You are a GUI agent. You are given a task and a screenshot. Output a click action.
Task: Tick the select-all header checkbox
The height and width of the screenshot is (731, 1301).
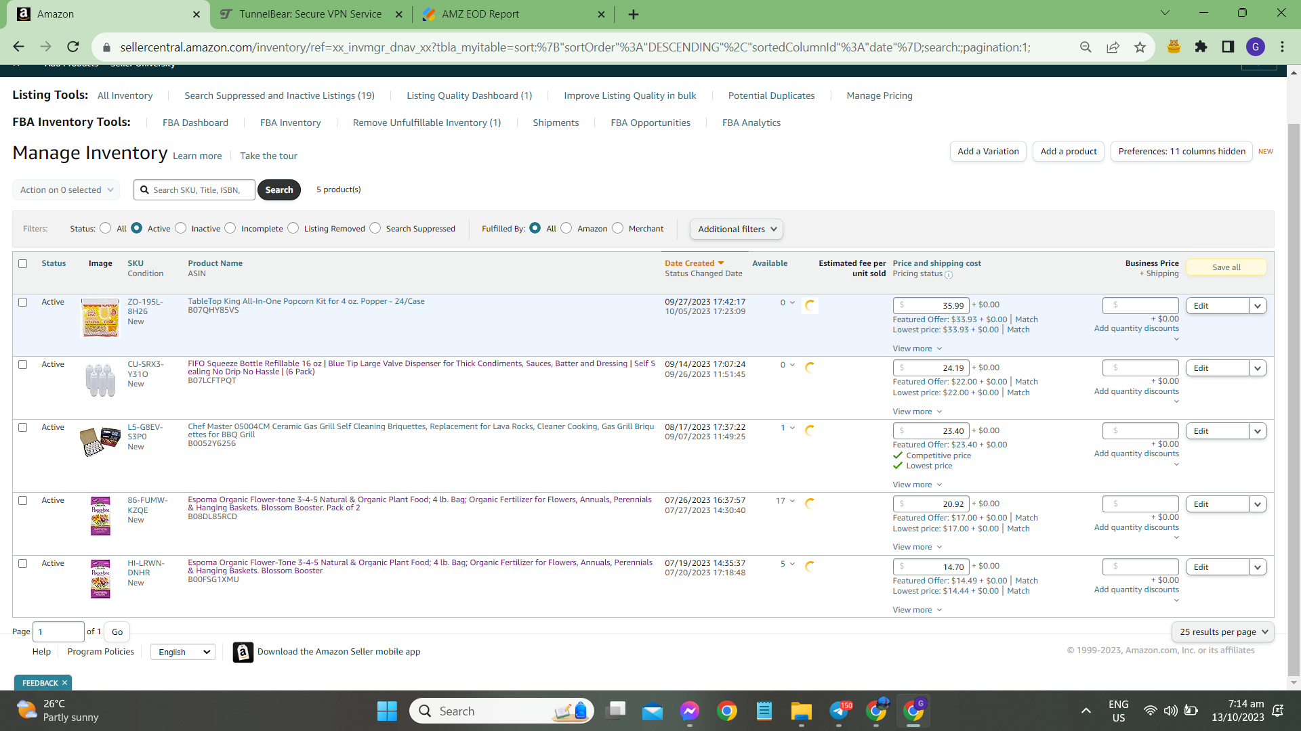(x=23, y=263)
